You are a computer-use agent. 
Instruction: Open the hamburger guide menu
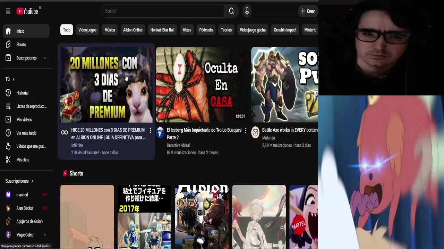8,11
